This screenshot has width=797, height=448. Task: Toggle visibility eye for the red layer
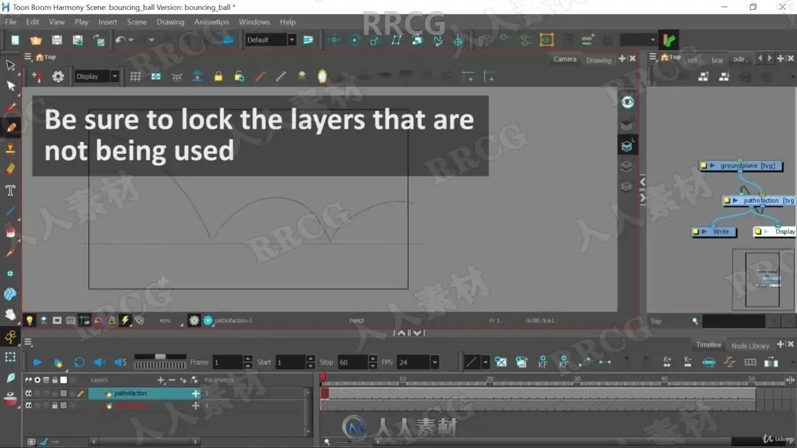[x=28, y=406]
